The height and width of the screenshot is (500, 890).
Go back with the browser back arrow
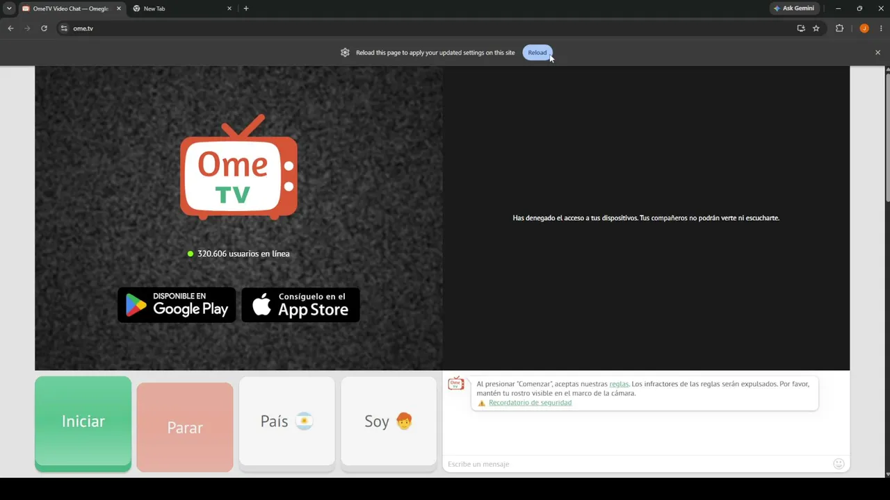[10, 28]
